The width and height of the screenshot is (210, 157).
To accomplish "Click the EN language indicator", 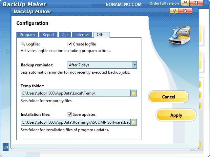I will 6,148.
